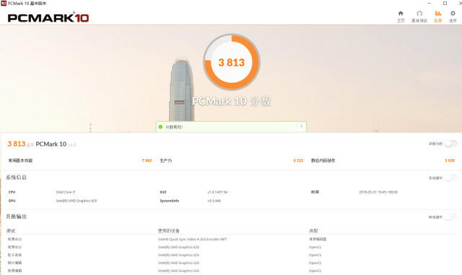The height and width of the screenshot is (275, 462).
Task: Select the Intel Quick Sync Video H.264 Encoder entry
Action: pyautogui.click(x=192, y=239)
